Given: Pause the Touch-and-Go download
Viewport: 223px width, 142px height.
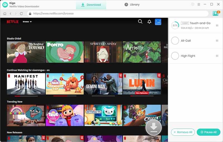Looking at the screenshot, I should point(217,25).
